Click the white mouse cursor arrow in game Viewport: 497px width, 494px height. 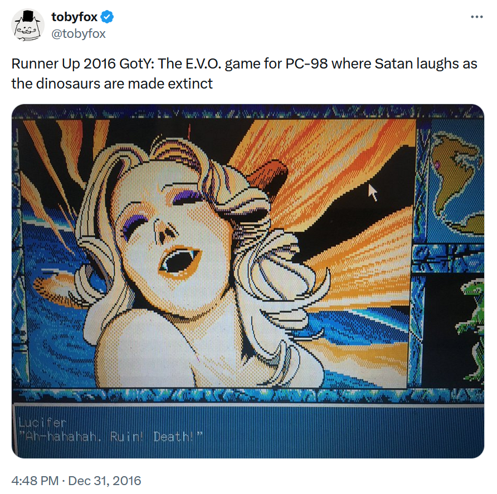tap(372, 192)
